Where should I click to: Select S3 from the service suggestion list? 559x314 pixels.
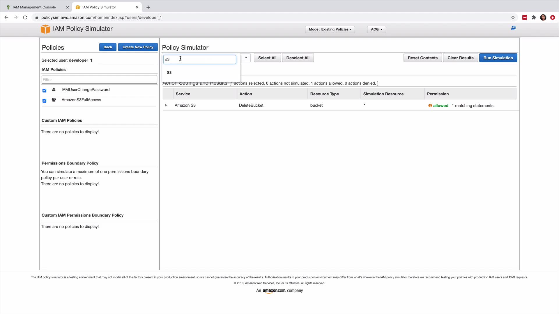(169, 73)
